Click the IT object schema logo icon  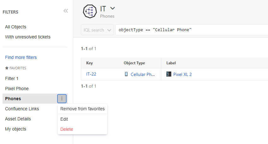coord(90,11)
